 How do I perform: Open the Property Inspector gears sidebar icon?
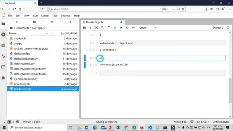[3, 56]
